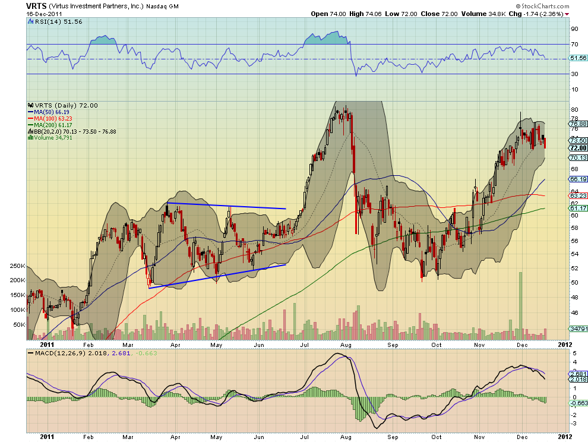Viewport: 588px width, 442px height.
Task: Click the Volume 34.8K header value
Action: click(483, 14)
